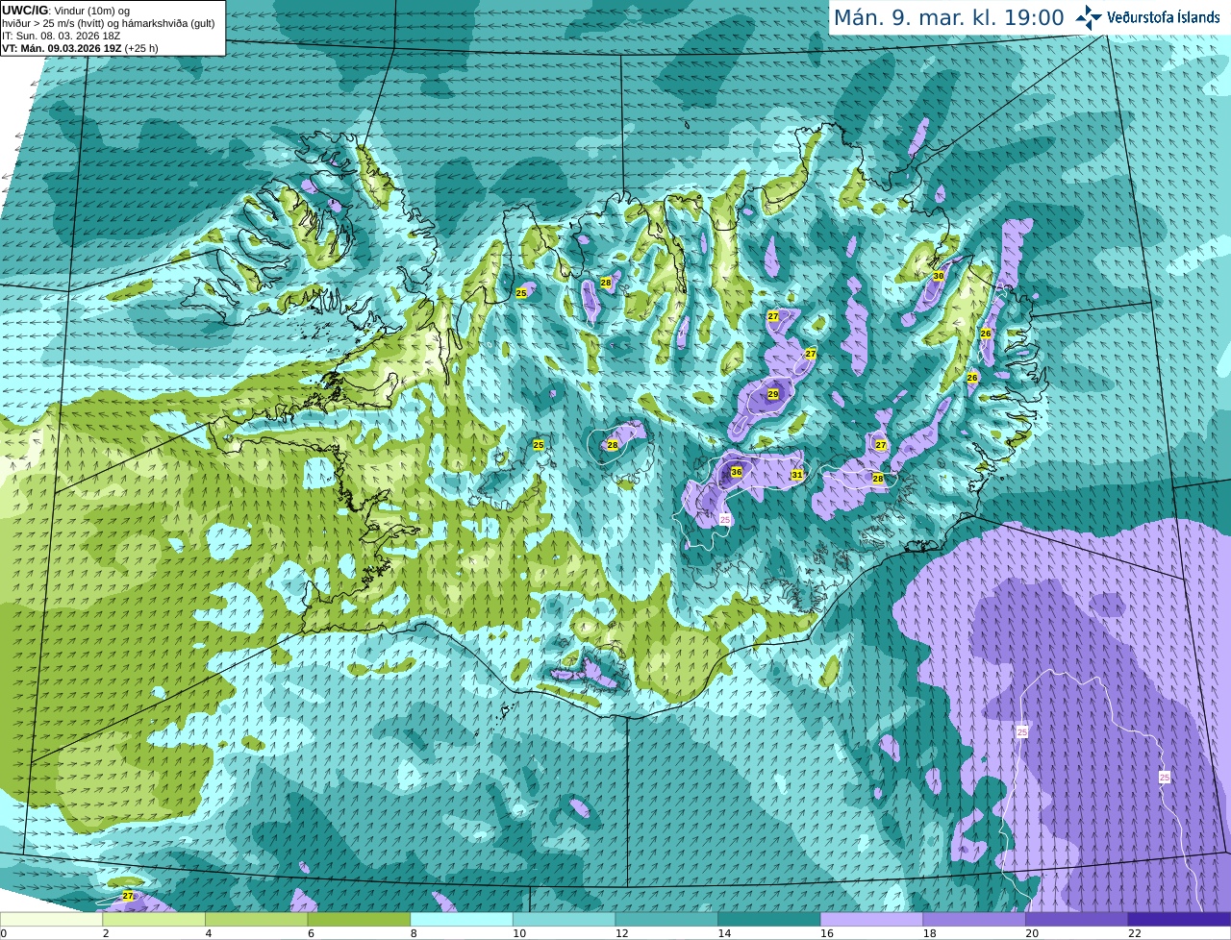Image resolution: width=1231 pixels, height=940 pixels.
Task: Click the color scale swatch between 20 and 22
Action: 1077,920
